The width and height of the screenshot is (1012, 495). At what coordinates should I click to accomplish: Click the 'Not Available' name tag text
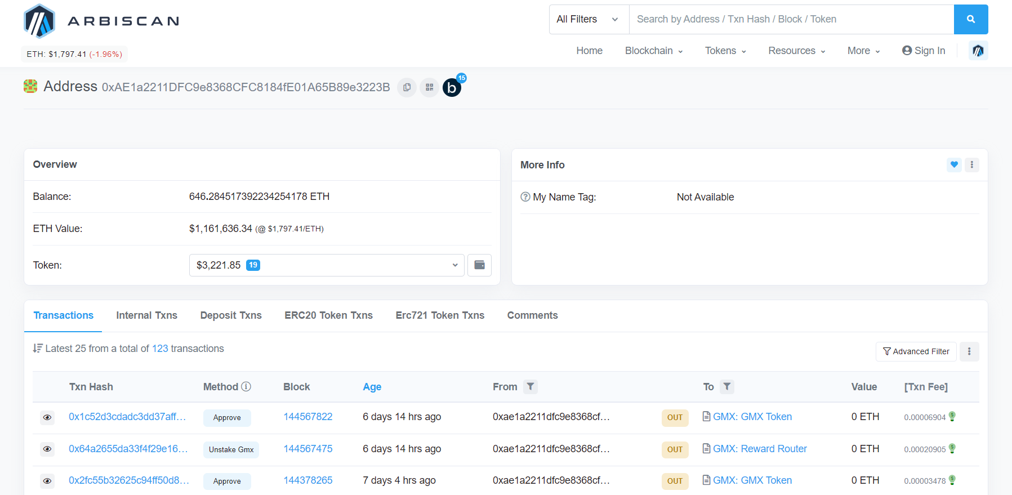click(705, 197)
